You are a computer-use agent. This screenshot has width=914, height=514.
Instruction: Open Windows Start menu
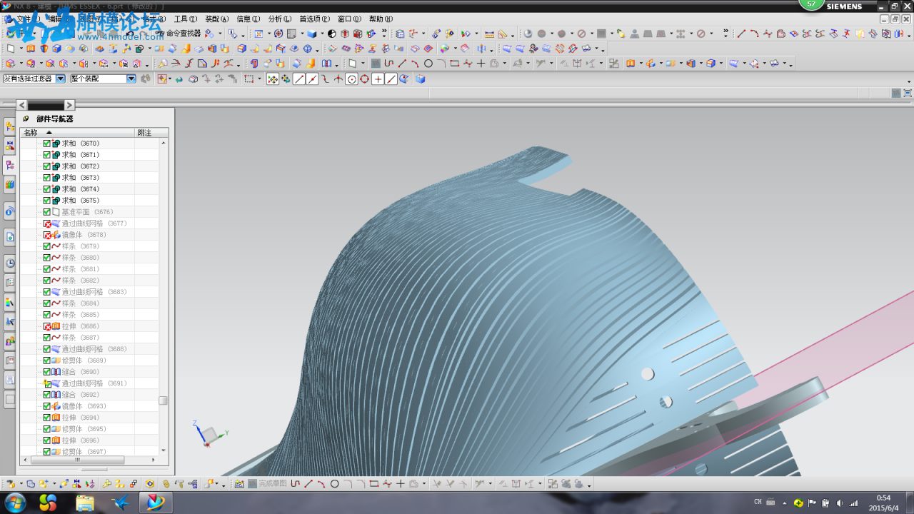(x=14, y=503)
